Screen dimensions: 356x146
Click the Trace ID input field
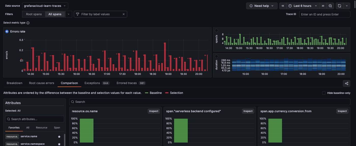[x=324, y=14]
